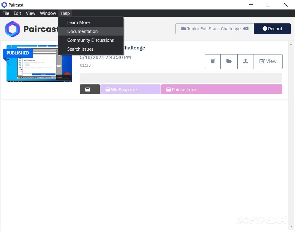Open the published recording thumbnail

pos(39,64)
